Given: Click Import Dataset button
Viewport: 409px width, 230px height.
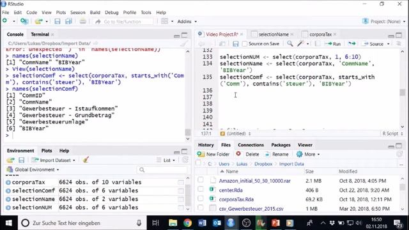Looking at the screenshot, I should point(53,160).
